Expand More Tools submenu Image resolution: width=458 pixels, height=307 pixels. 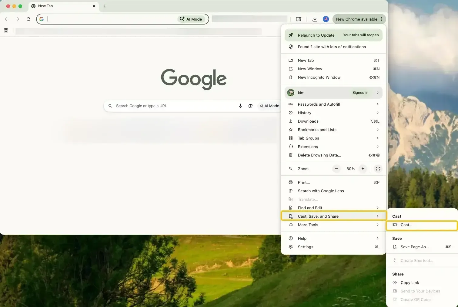pyautogui.click(x=333, y=225)
